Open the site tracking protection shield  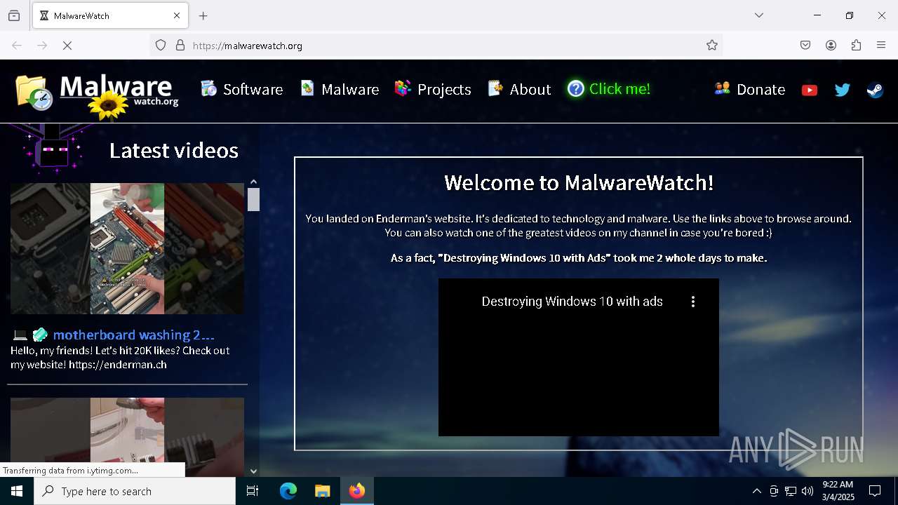[161, 46]
